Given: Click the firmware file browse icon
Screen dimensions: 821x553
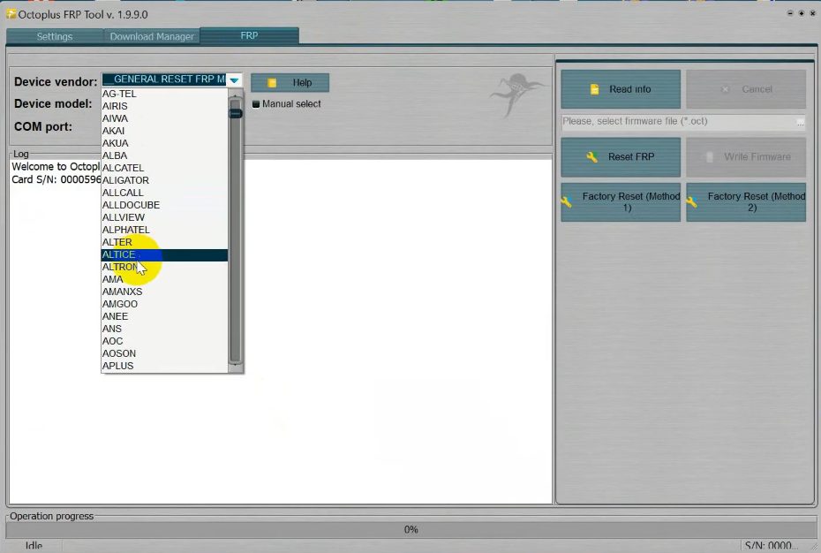Looking at the screenshot, I should pyautogui.click(x=799, y=122).
